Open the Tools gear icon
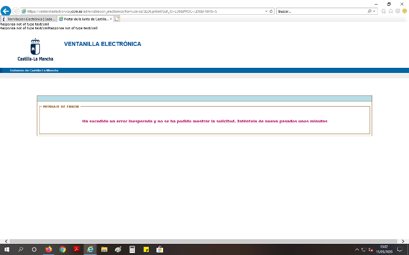 pyautogui.click(x=397, y=11)
